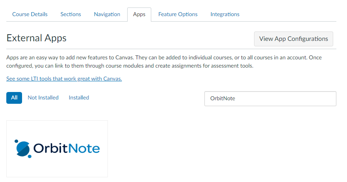Viewport: 347px width, 182px height.
Task: Follow the LTI tools that work great link
Action: 64,79
